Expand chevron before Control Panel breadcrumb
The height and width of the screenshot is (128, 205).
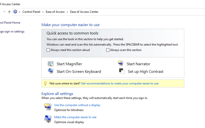(19, 12)
